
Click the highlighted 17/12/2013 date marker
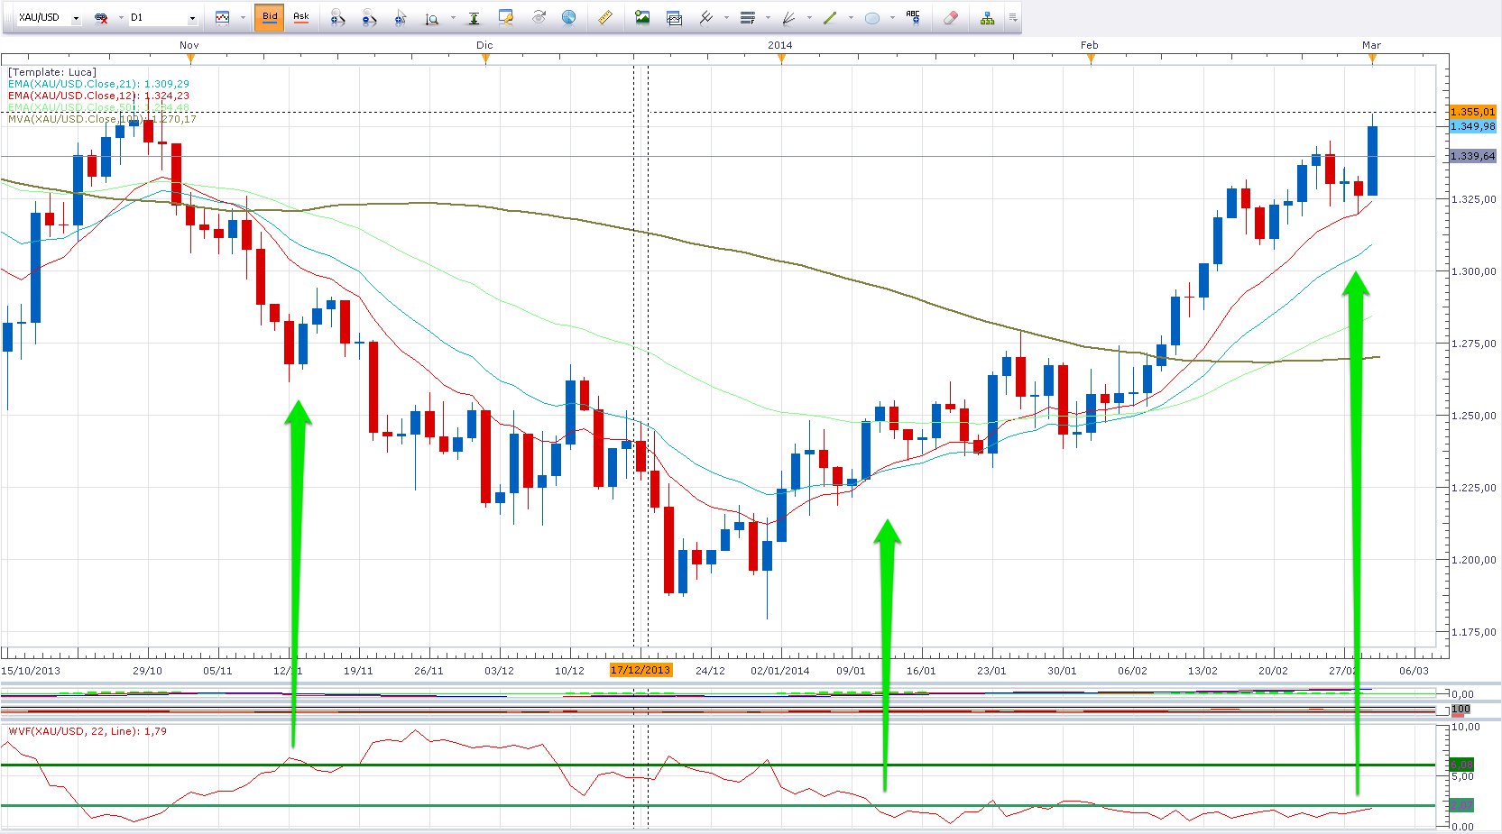coord(640,670)
